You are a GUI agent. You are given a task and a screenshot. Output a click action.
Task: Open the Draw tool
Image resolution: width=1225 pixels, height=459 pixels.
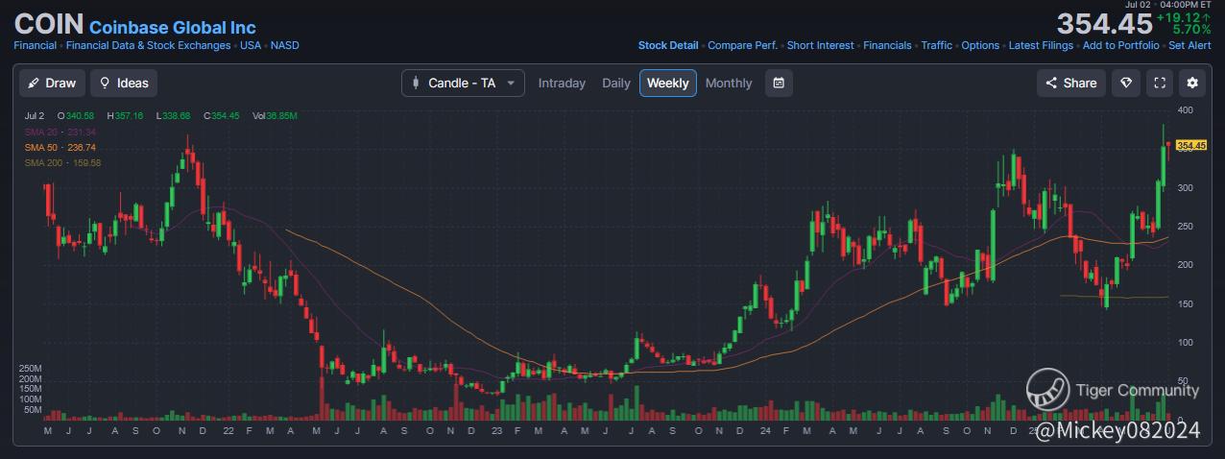pyautogui.click(x=52, y=83)
